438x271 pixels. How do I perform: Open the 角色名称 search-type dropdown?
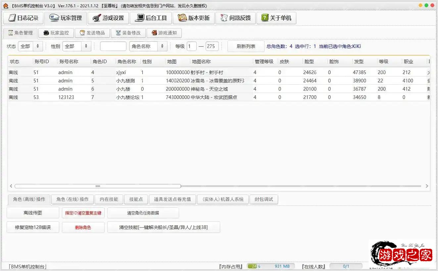[148, 46]
